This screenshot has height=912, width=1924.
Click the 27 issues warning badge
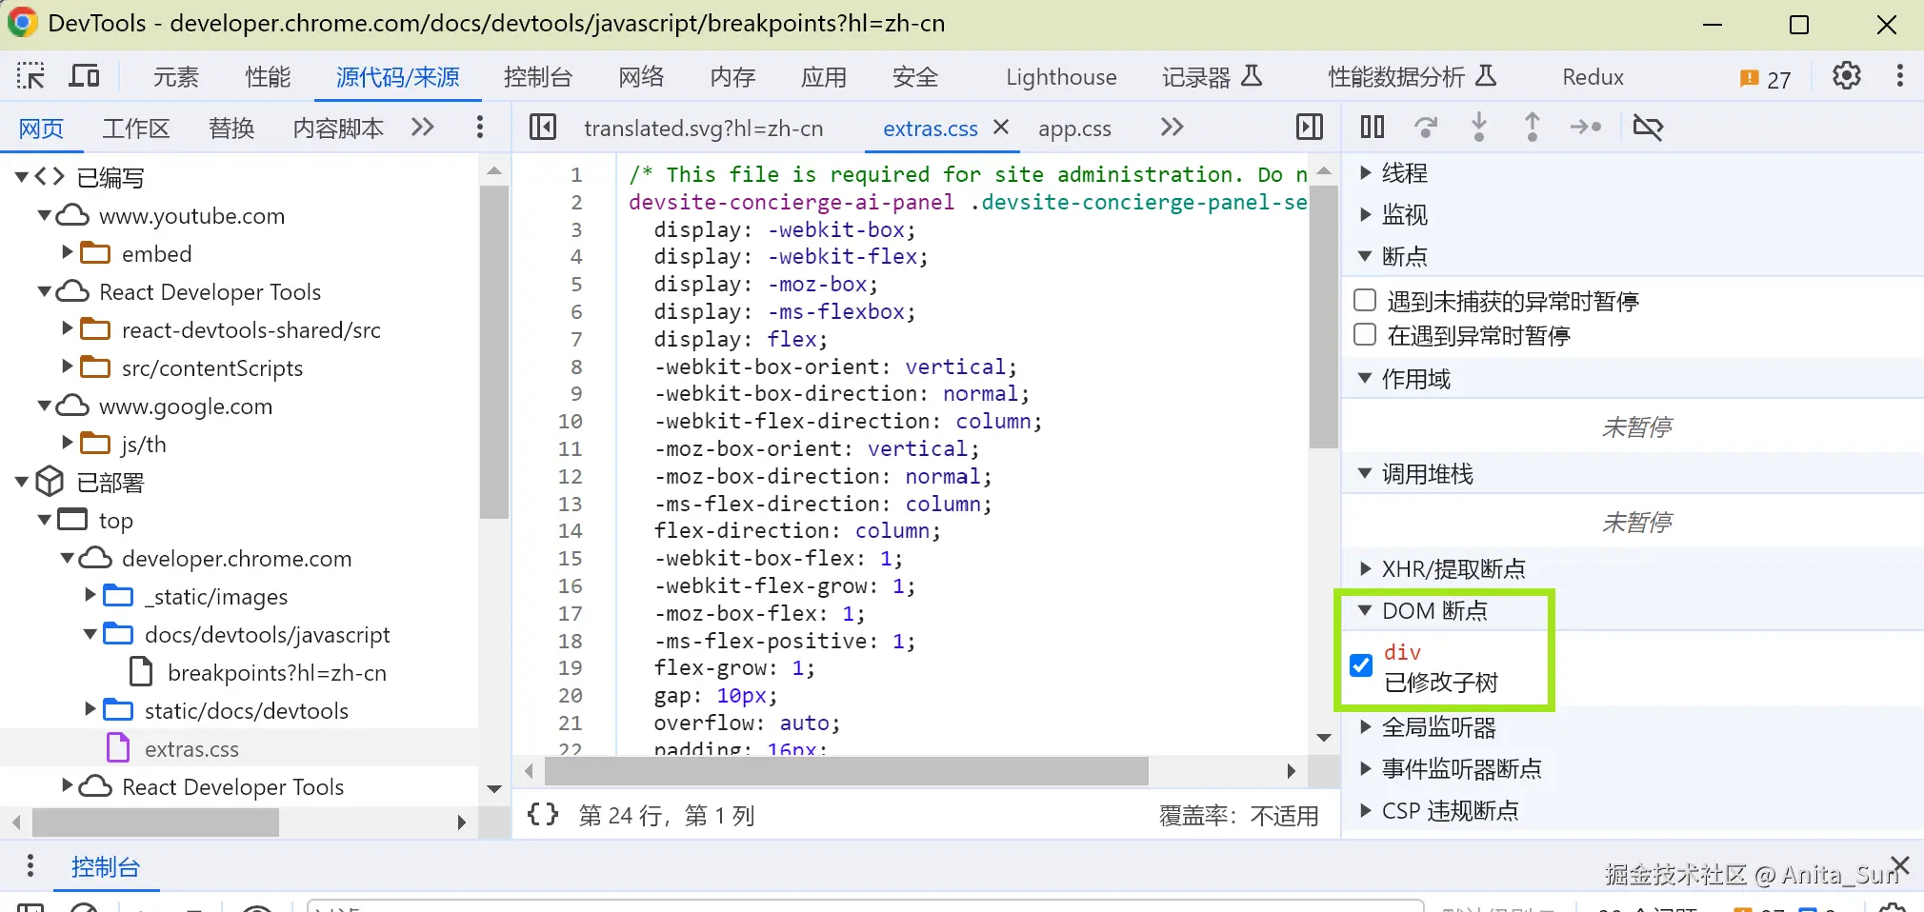tap(1765, 79)
